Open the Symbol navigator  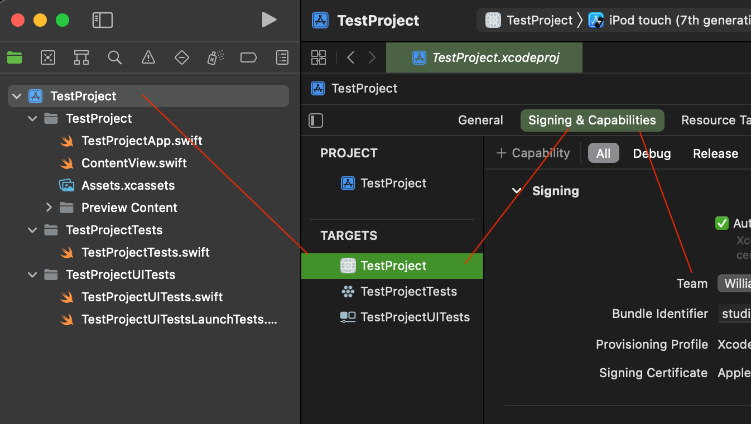click(x=81, y=57)
